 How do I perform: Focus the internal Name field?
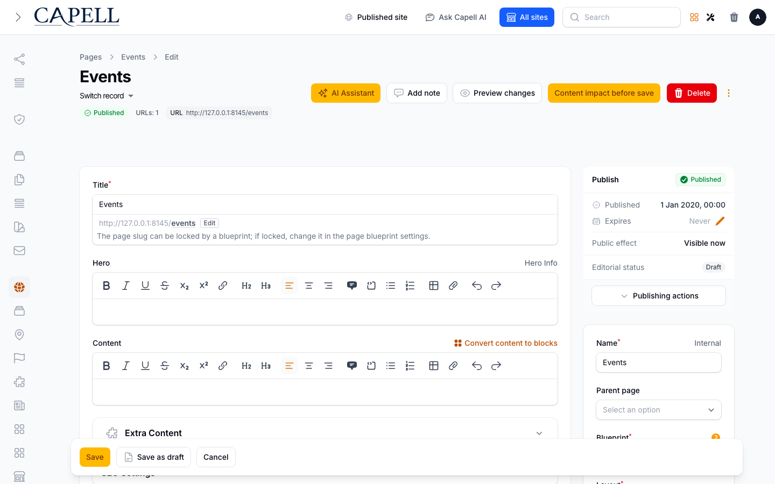[x=659, y=362]
